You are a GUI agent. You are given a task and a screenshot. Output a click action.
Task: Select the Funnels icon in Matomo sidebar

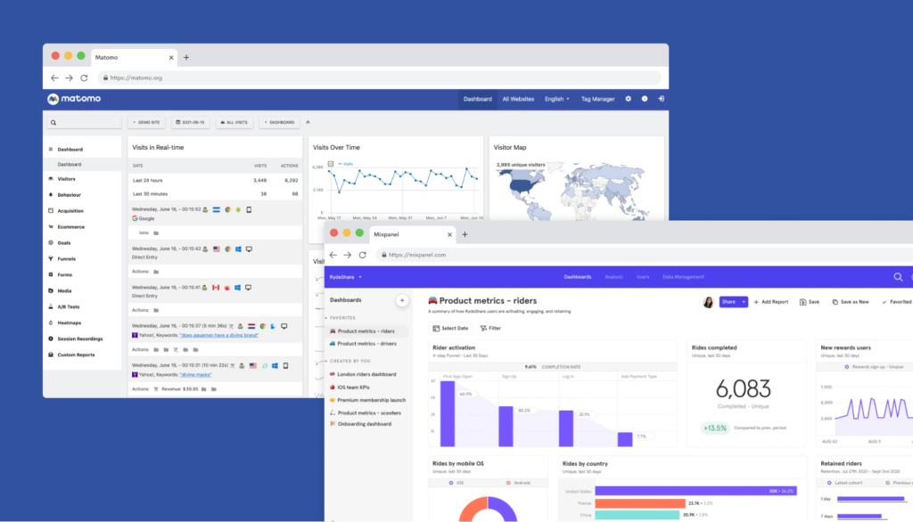(51, 258)
